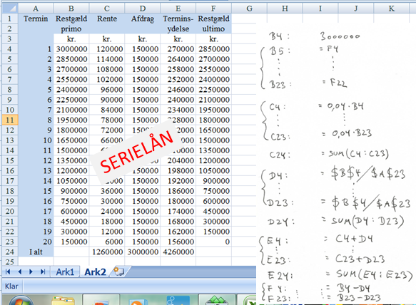Open the Explorer folder icon on the taskbar
Viewport: 416px width, 305px height.
62,301
